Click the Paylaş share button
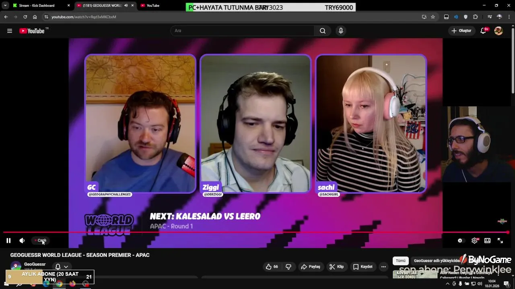 [x=311, y=267]
